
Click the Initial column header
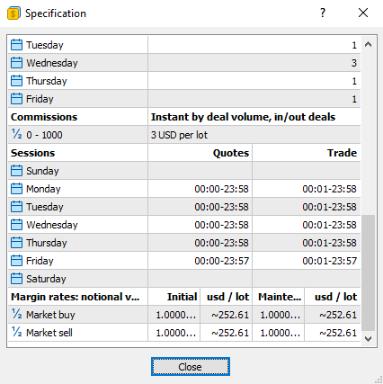(x=182, y=297)
